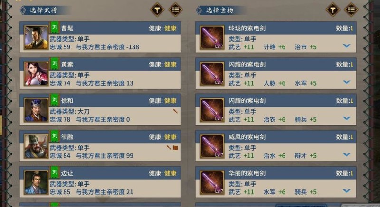Click the 华丽的紫电剑 sword icon

point(212,182)
